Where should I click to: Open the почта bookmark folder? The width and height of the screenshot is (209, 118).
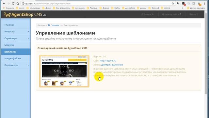coord(20,8)
